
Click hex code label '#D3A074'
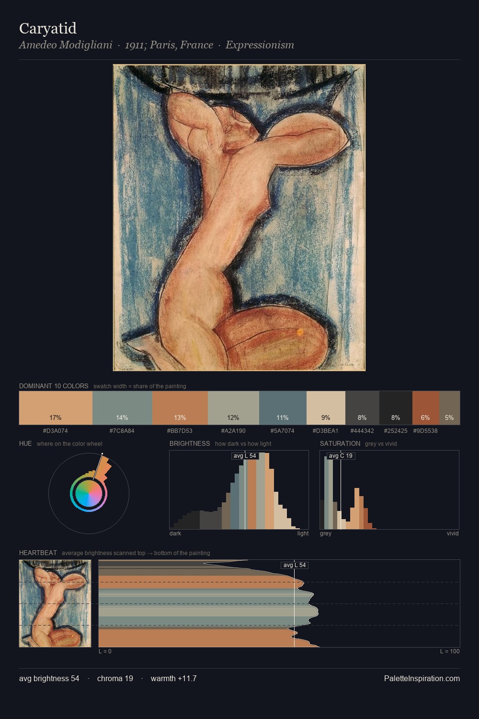pos(56,431)
